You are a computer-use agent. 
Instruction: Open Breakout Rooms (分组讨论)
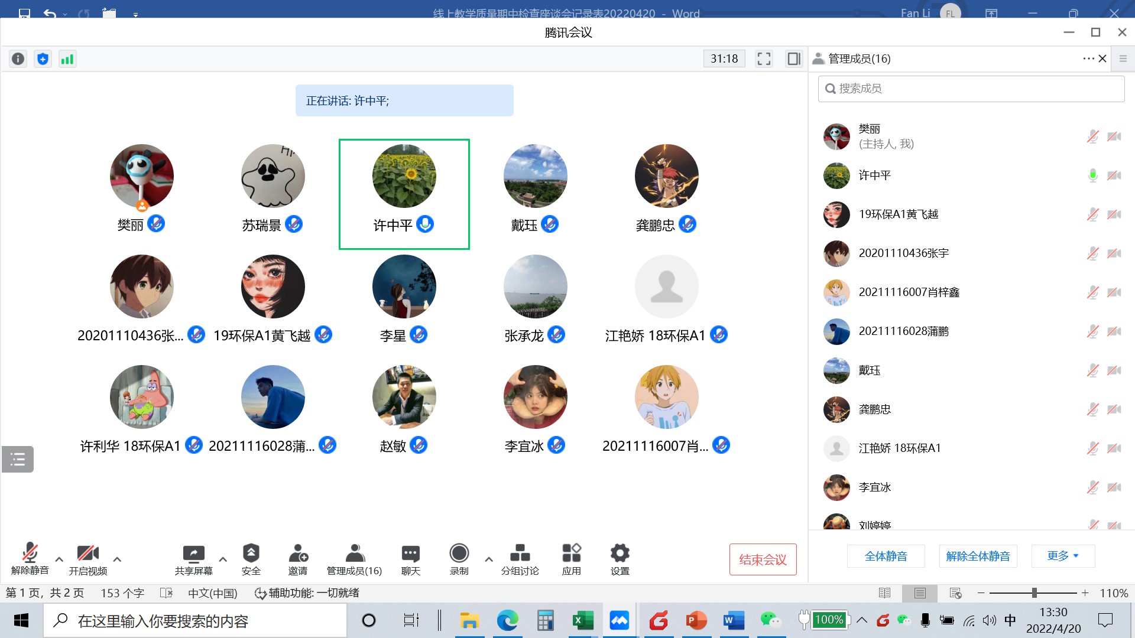pos(520,559)
